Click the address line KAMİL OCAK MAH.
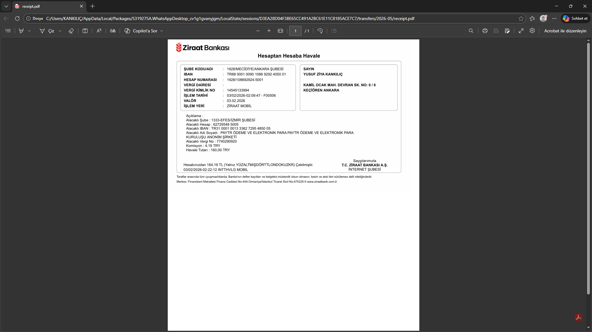The width and height of the screenshot is (592, 332). (339, 85)
